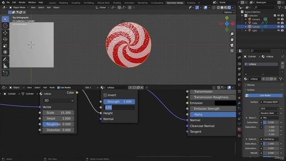Click the Add Cube tool
The height and width of the screenshot is (161, 286).
5,73
